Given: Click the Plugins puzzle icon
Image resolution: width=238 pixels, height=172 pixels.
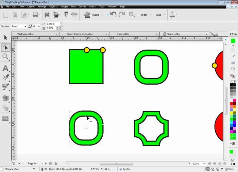Looking at the screenshot, I should point(87,15).
